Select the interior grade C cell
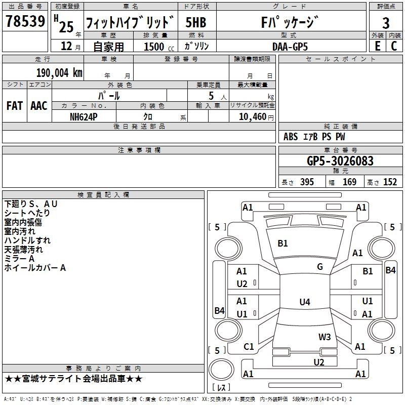Screen dimensions: 405x405 tap(394, 46)
